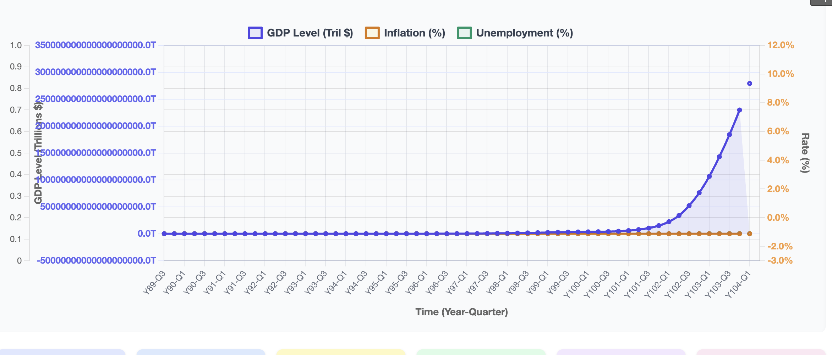Screen dimensions: 832x355
Task: Click the 1.0 tick on the far-left axis
Action: click(16, 45)
